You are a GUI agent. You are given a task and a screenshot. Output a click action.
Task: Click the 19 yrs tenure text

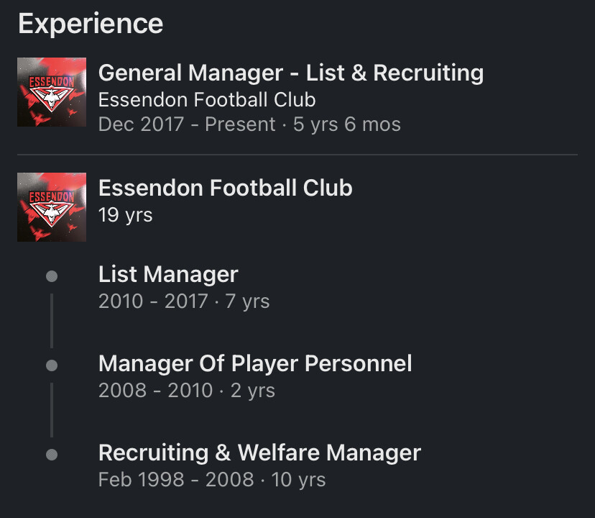[125, 215]
